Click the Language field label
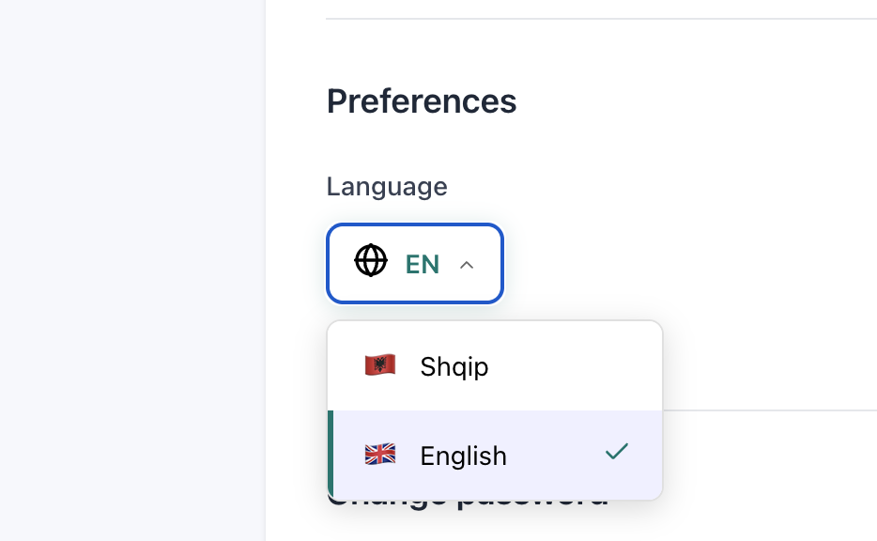The width and height of the screenshot is (877, 541). pyautogui.click(x=386, y=186)
